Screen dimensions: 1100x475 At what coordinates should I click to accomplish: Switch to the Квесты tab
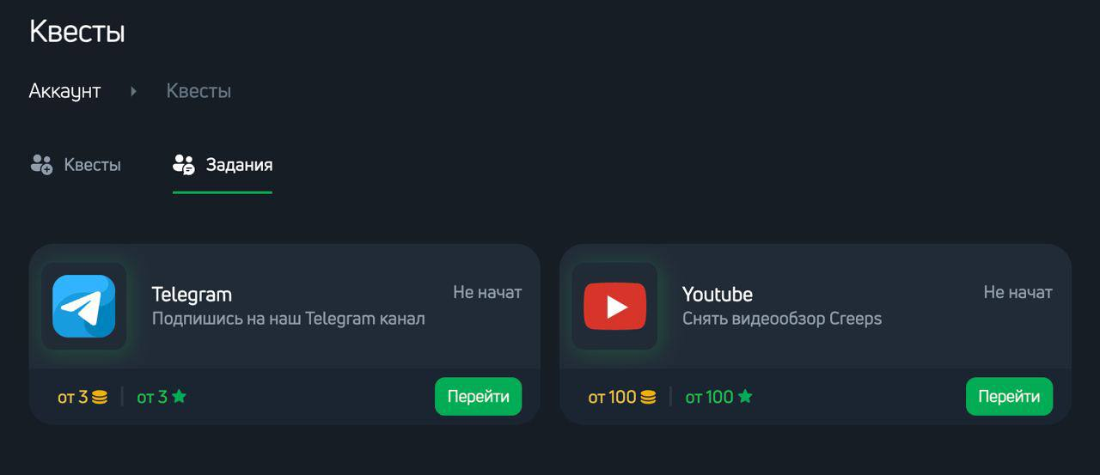76,165
